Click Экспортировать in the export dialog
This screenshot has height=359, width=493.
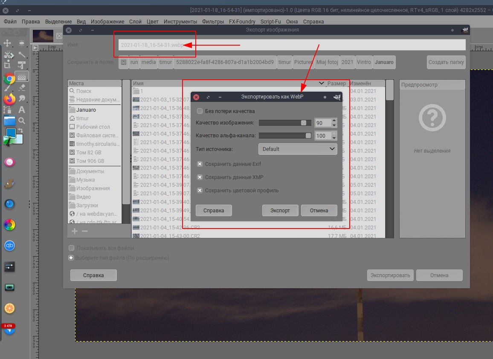click(x=390, y=275)
